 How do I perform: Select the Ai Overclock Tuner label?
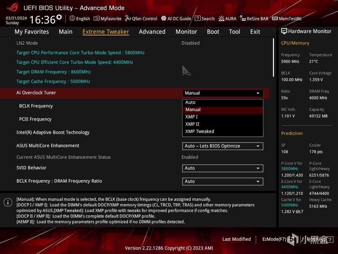point(36,93)
